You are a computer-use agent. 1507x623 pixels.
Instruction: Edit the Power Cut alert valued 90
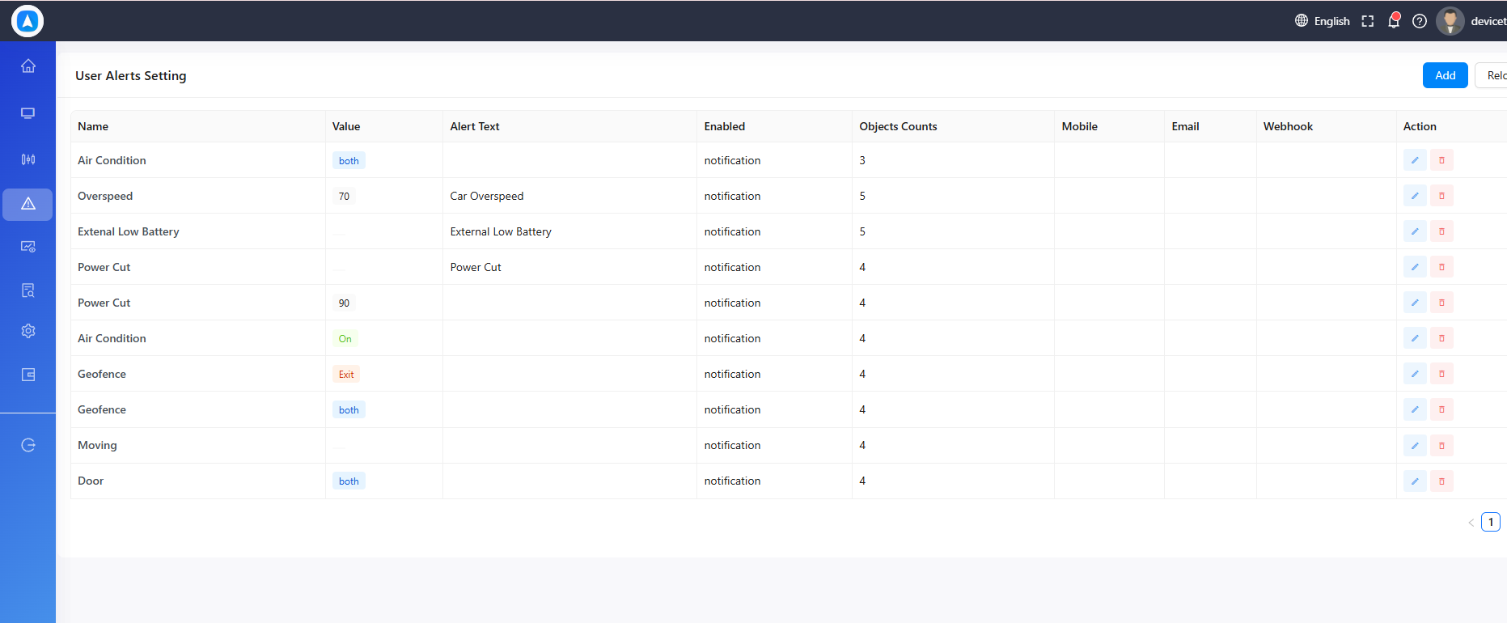coord(1415,303)
